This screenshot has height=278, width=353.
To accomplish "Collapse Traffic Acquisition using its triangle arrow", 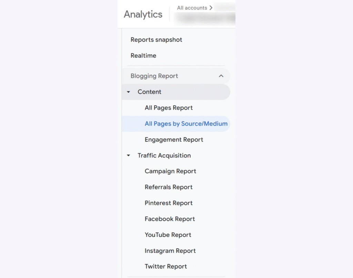I will click(x=129, y=156).
